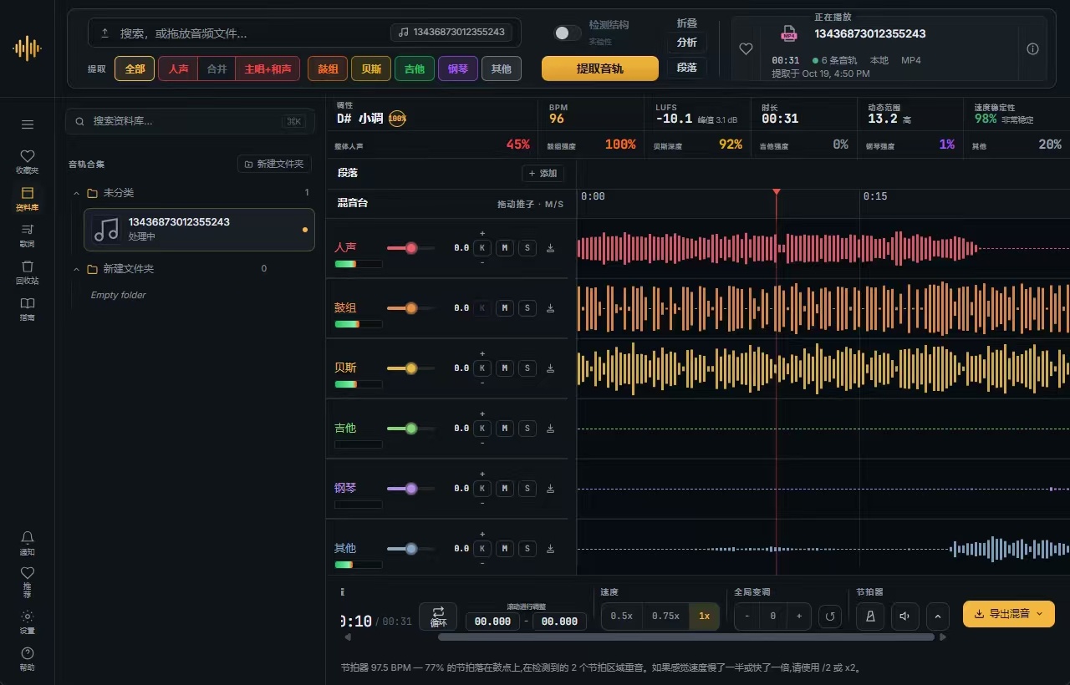
Task: Open the 收藏夹 favorites sidebar icon
Action: (x=28, y=160)
